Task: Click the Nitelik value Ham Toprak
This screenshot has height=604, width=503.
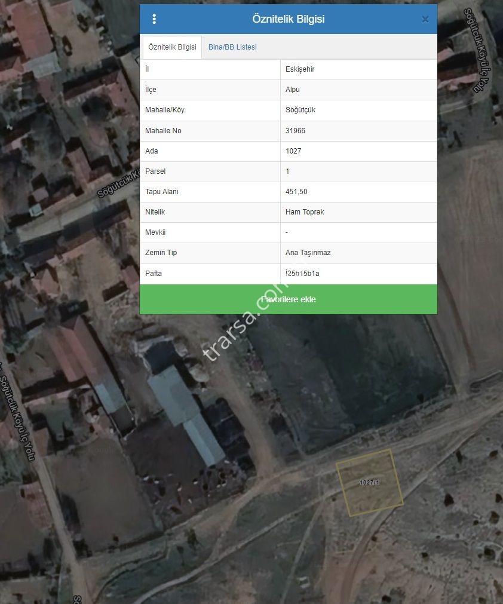Action: tap(305, 212)
